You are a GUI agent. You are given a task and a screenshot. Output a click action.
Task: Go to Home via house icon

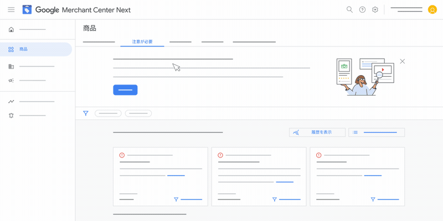click(11, 29)
